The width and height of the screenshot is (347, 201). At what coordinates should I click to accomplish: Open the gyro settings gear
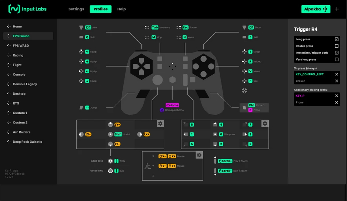click(x=199, y=155)
